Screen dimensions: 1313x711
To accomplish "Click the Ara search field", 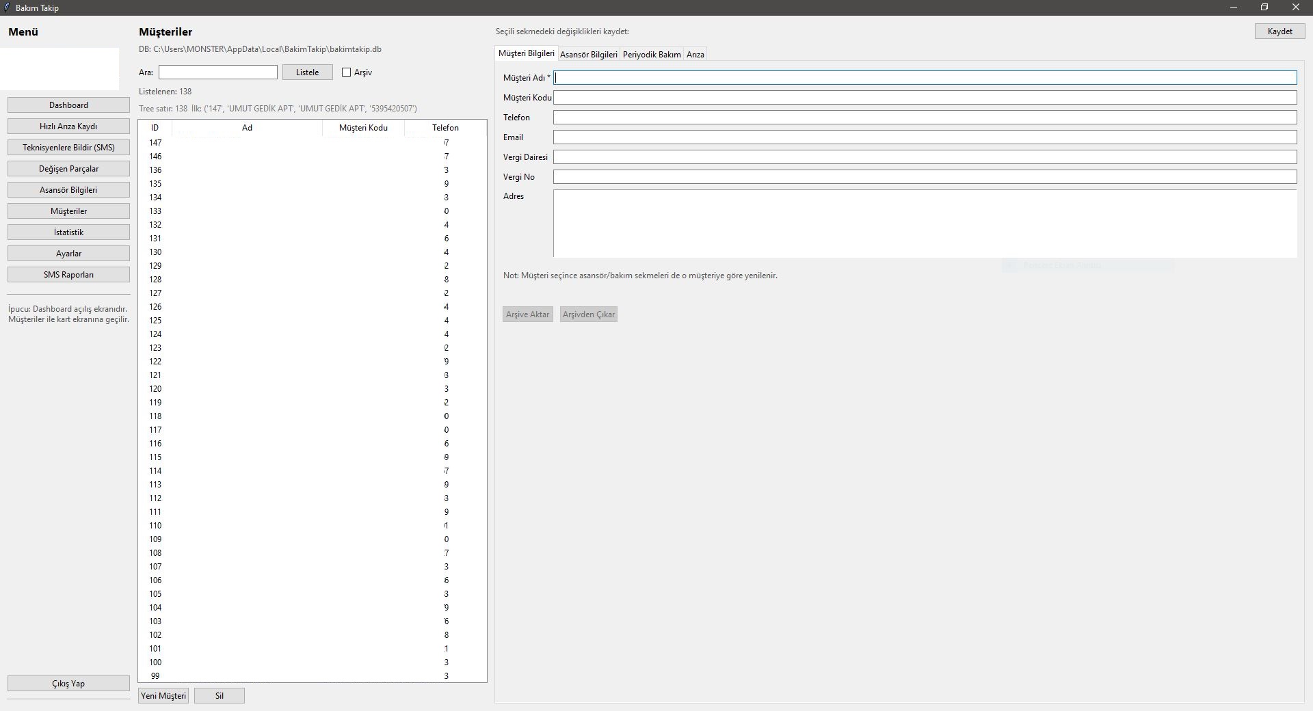I will pos(218,72).
